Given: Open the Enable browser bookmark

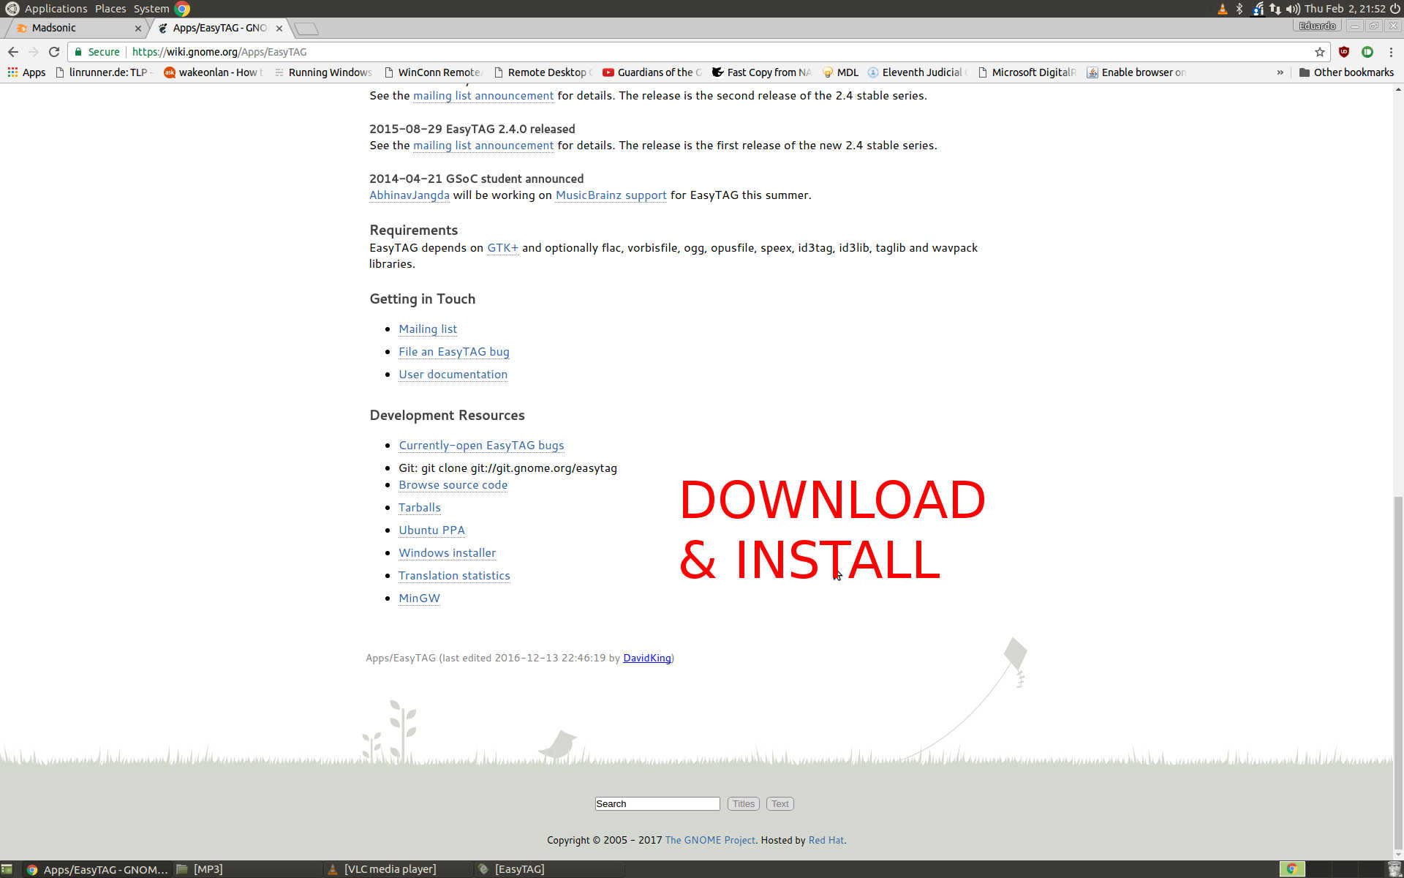Looking at the screenshot, I should pyautogui.click(x=1136, y=72).
